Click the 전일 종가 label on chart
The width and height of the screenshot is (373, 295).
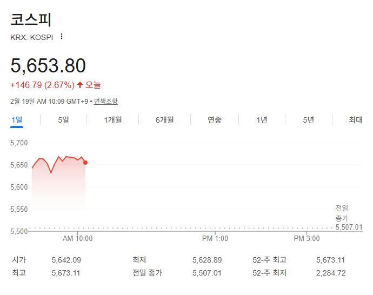pos(342,213)
